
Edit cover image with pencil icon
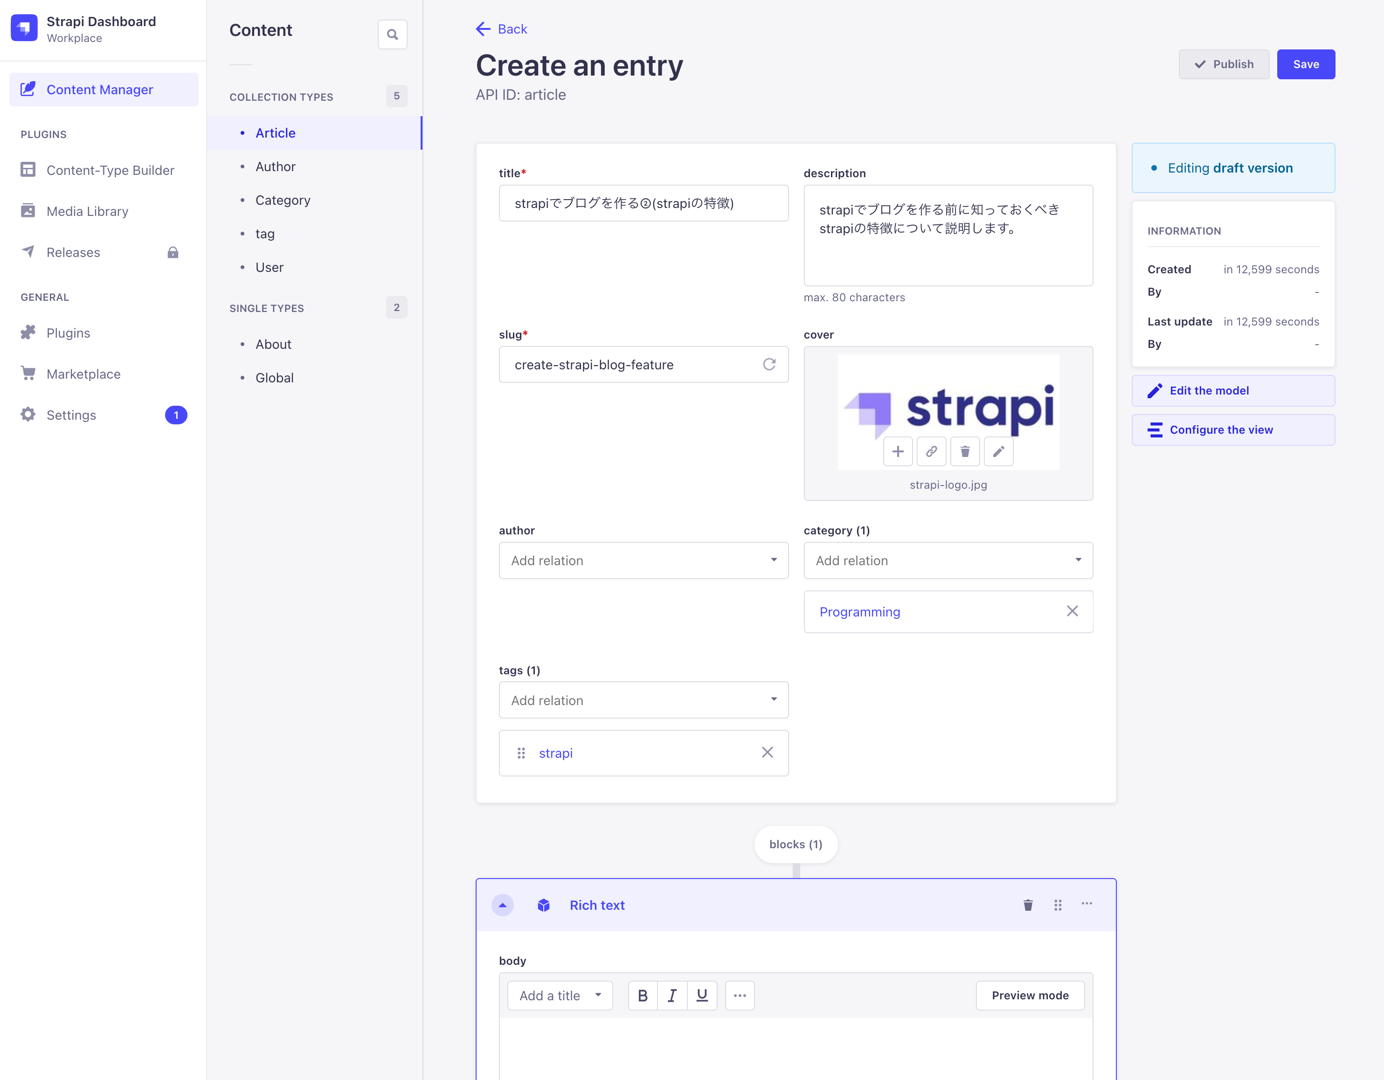point(998,451)
